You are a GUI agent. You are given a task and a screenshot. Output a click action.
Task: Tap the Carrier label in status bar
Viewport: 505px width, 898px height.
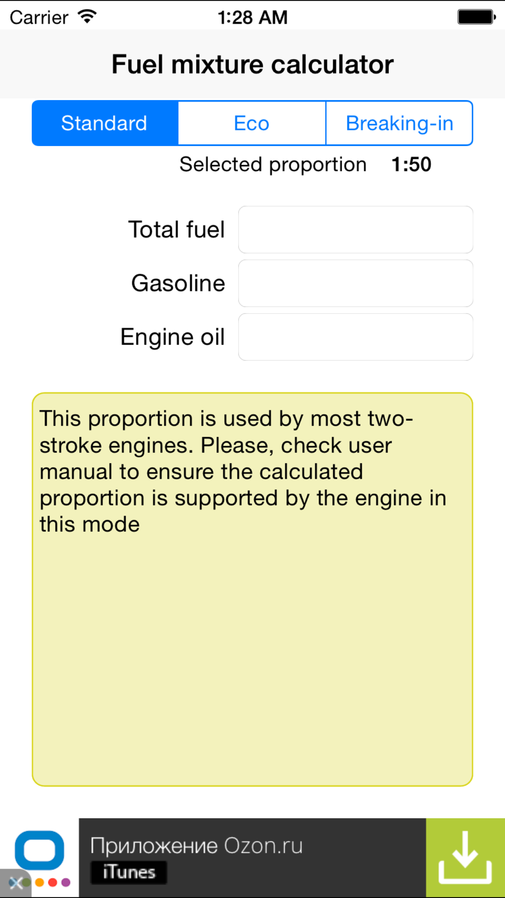(x=39, y=18)
